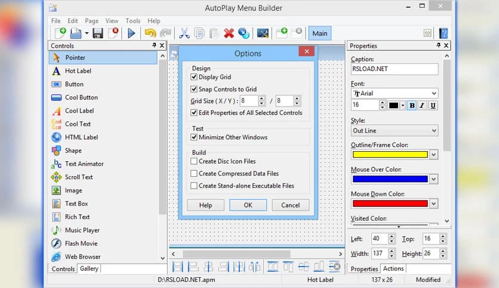Image resolution: width=499 pixels, height=288 pixels.
Task: Click the New project toolbar icon
Action: tap(60, 33)
